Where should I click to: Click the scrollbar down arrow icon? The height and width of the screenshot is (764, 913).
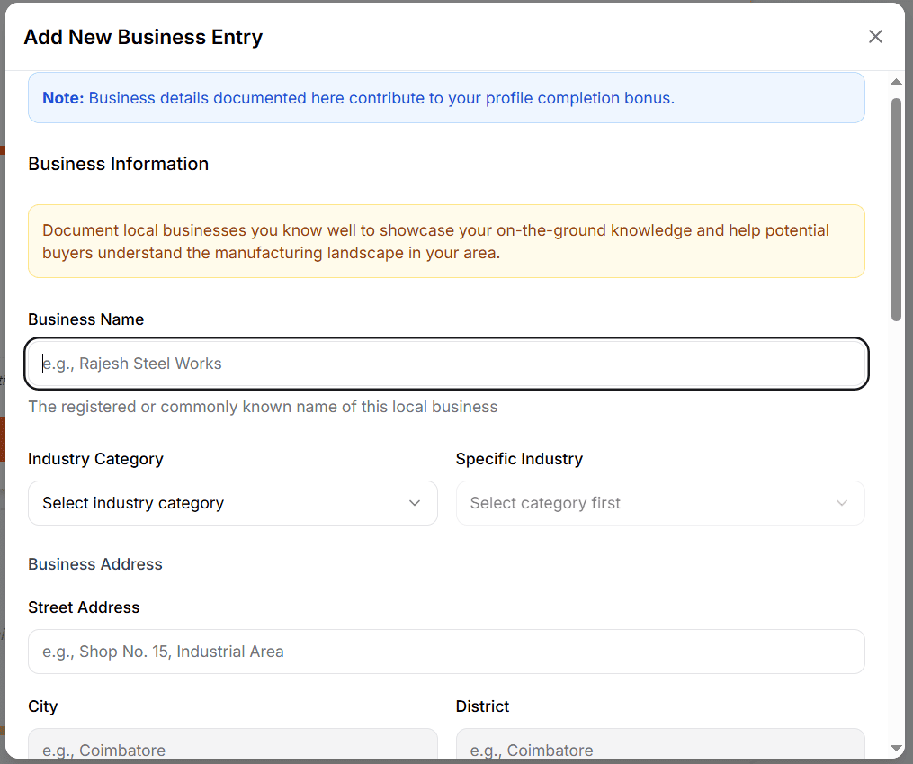(x=896, y=750)
